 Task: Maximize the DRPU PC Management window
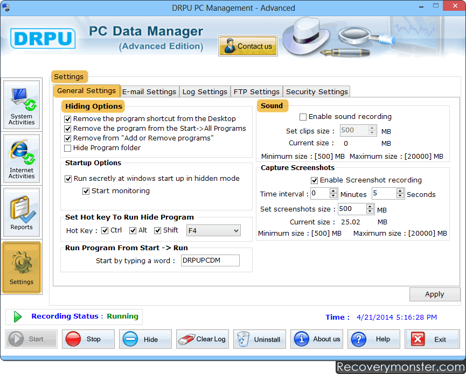436,5
